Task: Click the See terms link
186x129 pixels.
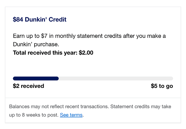Action: click(x=71, y=115)
